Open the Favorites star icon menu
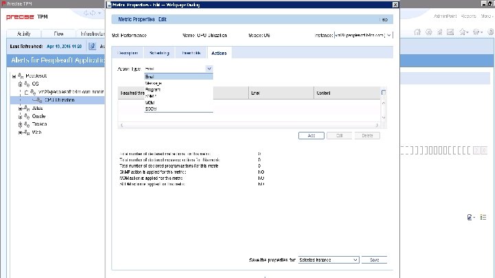Image resolution: width=495 pixels, height=278 pixels. point(464,32)
